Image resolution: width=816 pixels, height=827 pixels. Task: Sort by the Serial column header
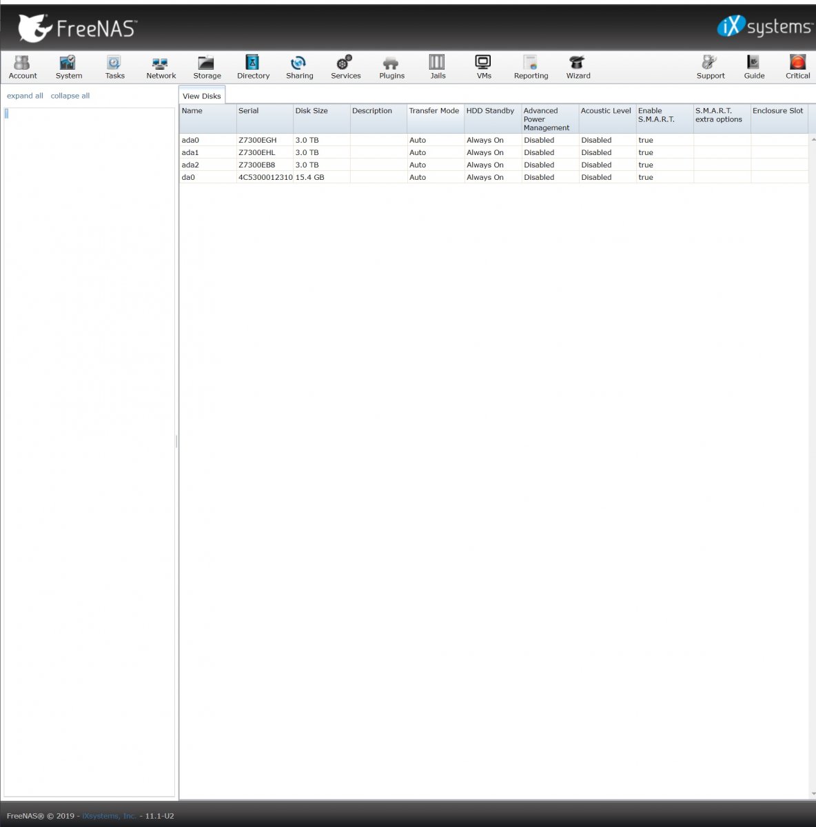(265, 119)
